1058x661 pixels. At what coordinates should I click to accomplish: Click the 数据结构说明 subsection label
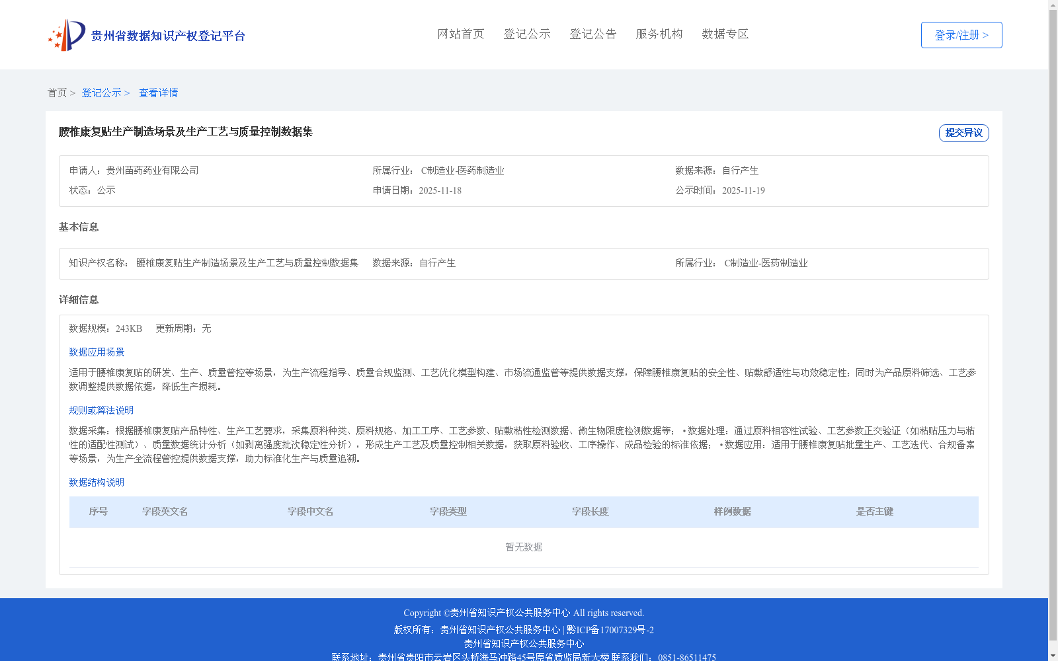click(x=97, y=483)
